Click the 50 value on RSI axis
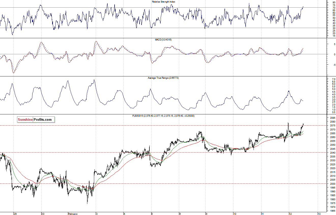The height and width of the screenshot is (215, 336). (334, 18)
